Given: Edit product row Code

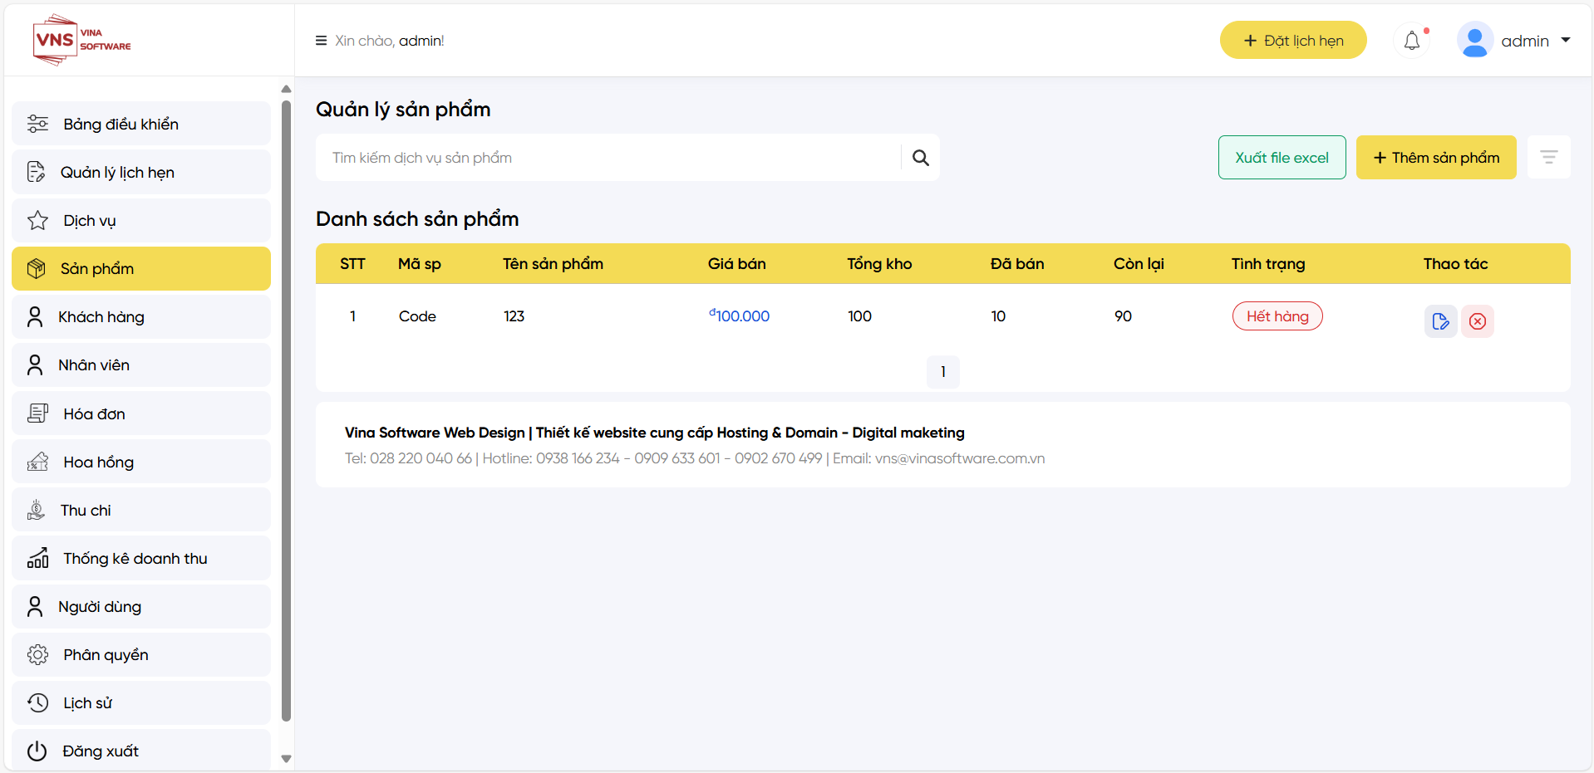Looking at the screenshot, I should pos(1441,321).
